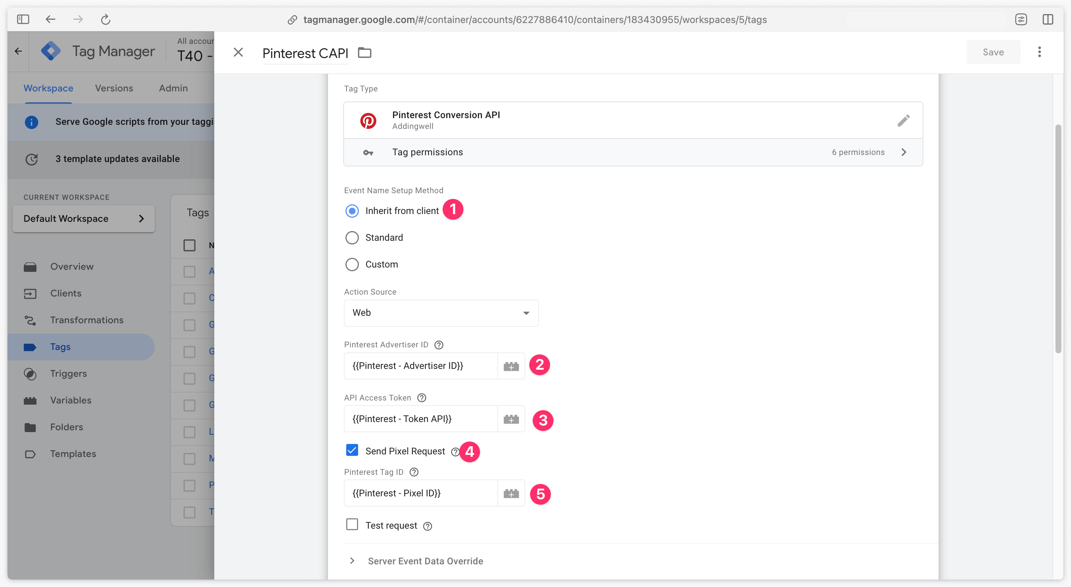
Task: Insert variable for API Access Token
Action: pyautogui.click(x=511, y=419)
